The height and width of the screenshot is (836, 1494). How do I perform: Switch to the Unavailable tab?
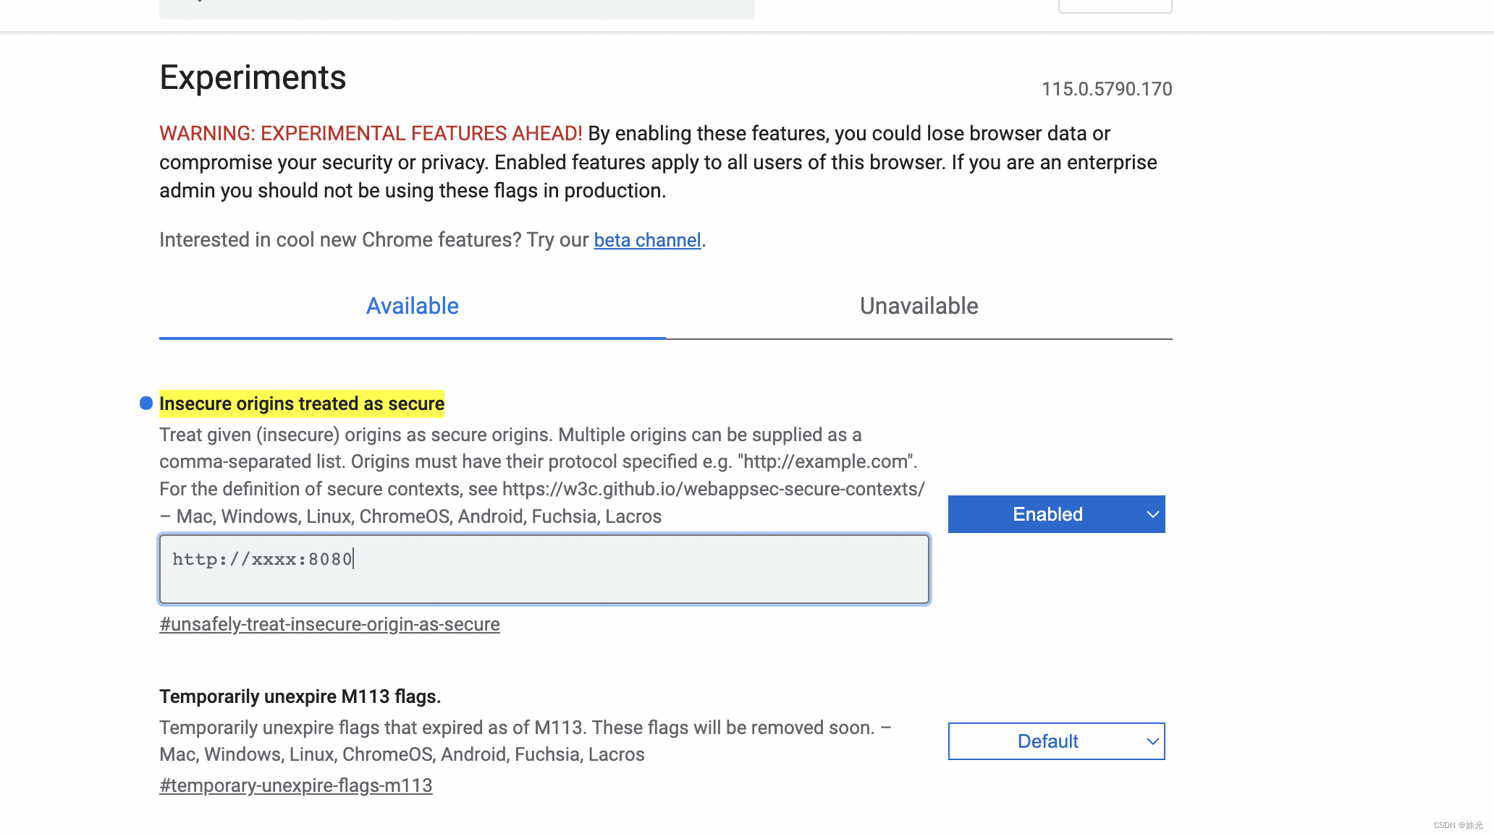(919, 306)
